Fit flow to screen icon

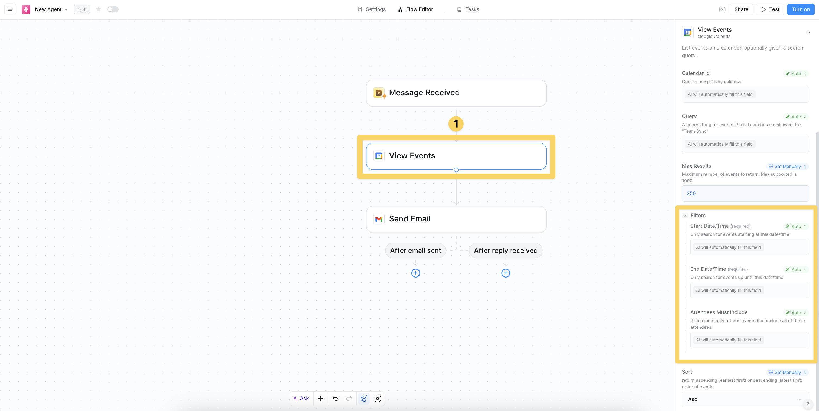point(377,398)
